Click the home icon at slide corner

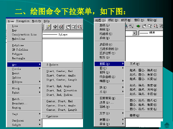(167, 125)
